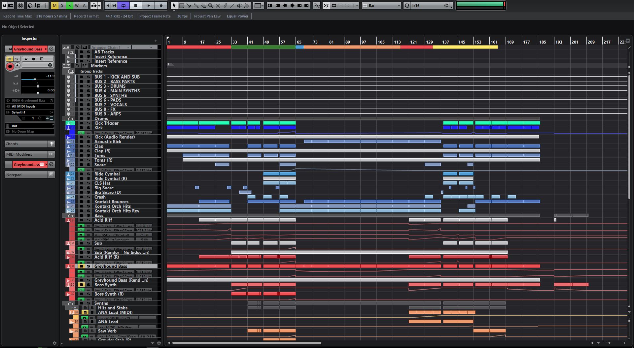Select the Mute X tool
634x348 pixels.
(218, 6)
